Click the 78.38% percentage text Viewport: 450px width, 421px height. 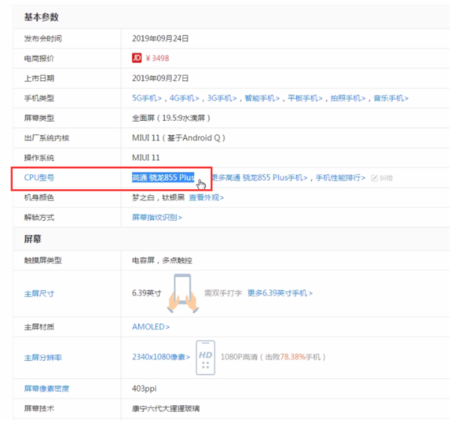(x=292, y=357)
